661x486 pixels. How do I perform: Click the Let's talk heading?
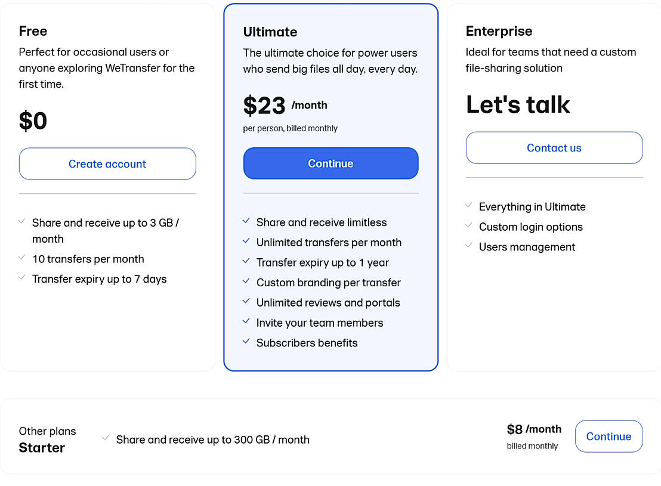[518, 105]
